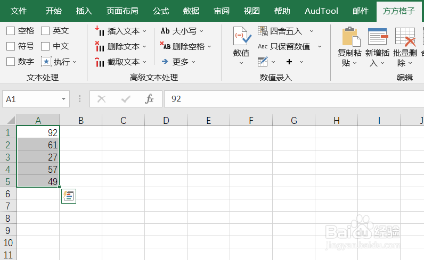Image resolution: width=424 pixels, height=260 pixels.
Task: Tick the 英文 checkbox
Action: (x=45, y=31)
